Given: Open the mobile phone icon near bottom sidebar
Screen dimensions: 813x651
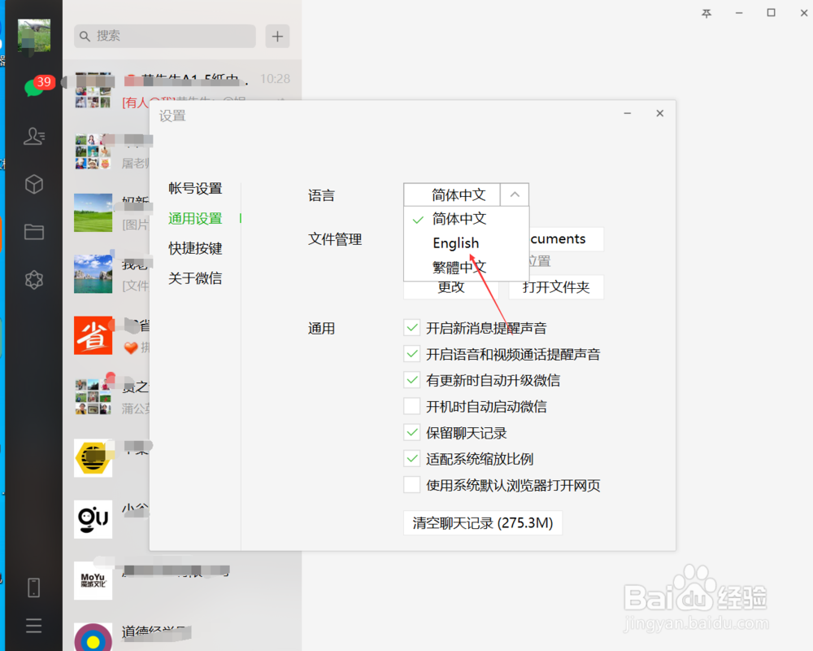Looking at the screenshot, I should (x=34, y=587).
